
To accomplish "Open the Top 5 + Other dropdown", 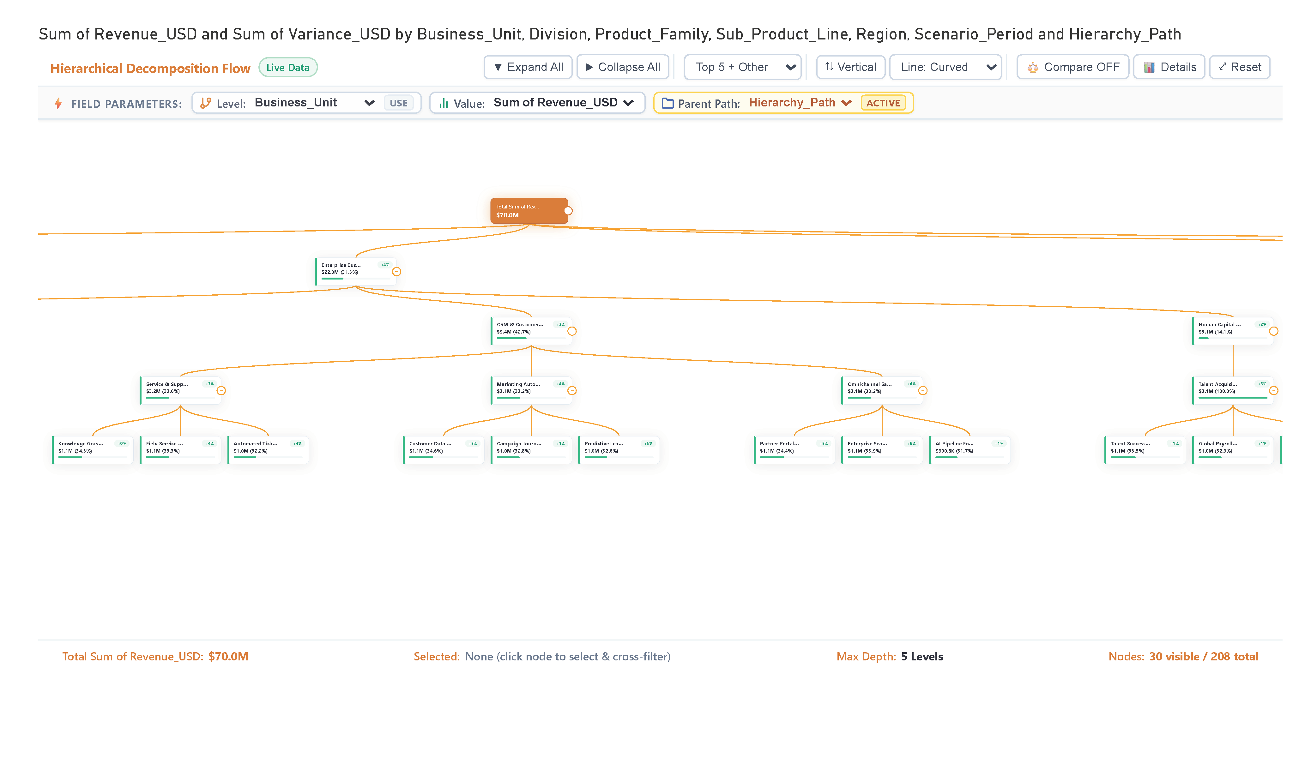I will tap(742, 67).
